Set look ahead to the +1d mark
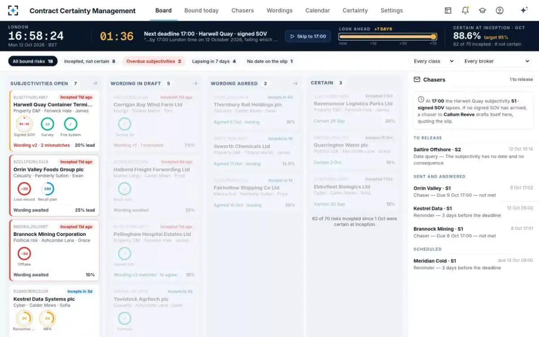The image size is (539, 337). [373, 43]
